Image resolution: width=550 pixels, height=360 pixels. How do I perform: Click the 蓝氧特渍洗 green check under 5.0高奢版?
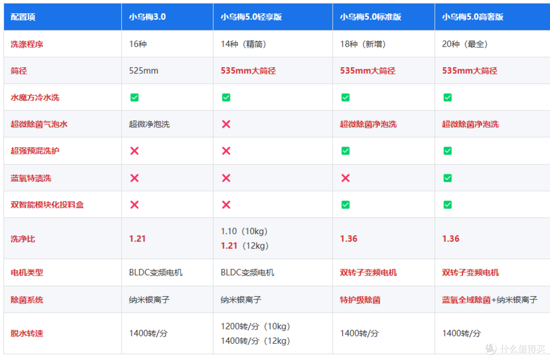point(448,178)
